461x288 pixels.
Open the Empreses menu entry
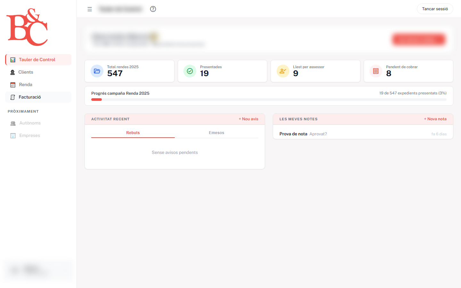click(30, 135)
